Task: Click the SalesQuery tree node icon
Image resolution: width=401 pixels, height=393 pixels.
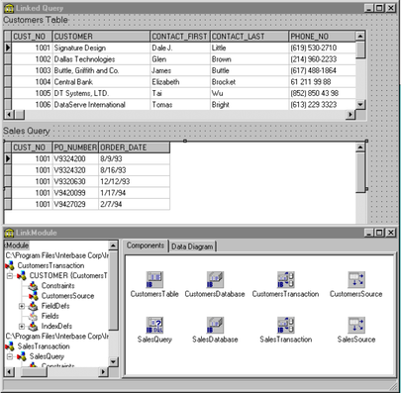Action: coord(22,356)
